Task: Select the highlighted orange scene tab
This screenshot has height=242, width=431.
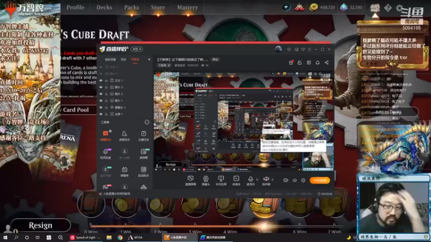Action: [x=135, y=60]
